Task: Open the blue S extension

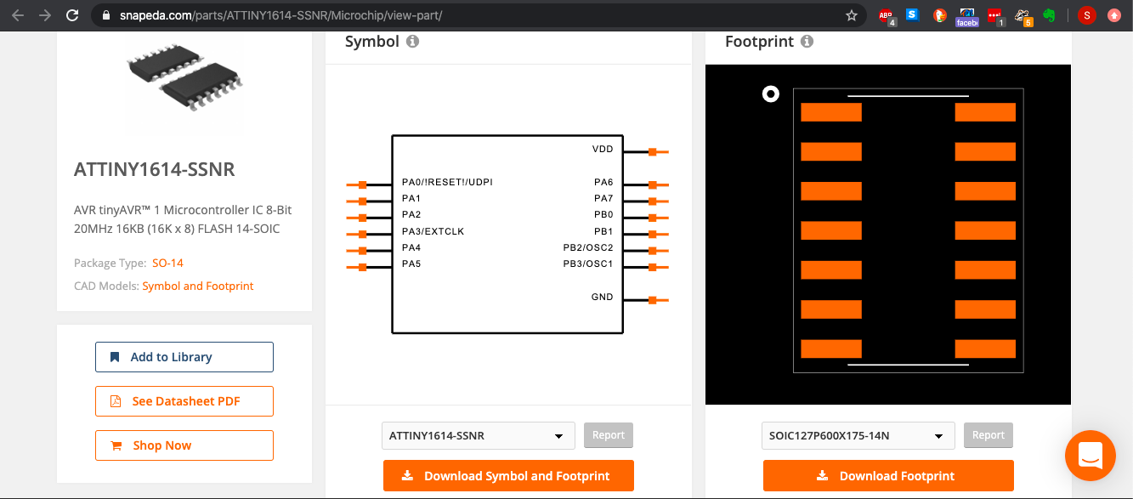Action: click(913, 14)
